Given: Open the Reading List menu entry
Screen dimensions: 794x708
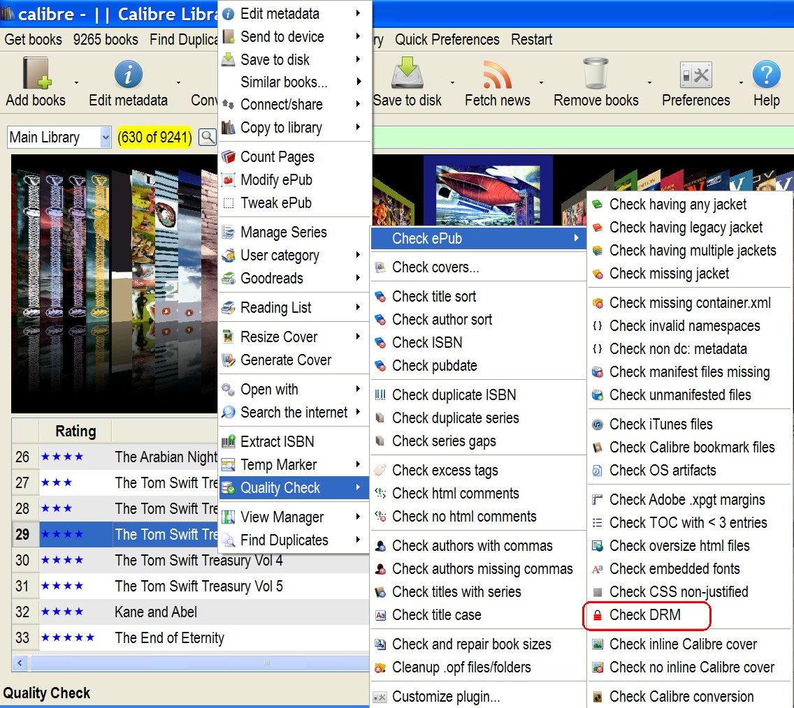Looking at the screenshot, I should click(294, 307).
